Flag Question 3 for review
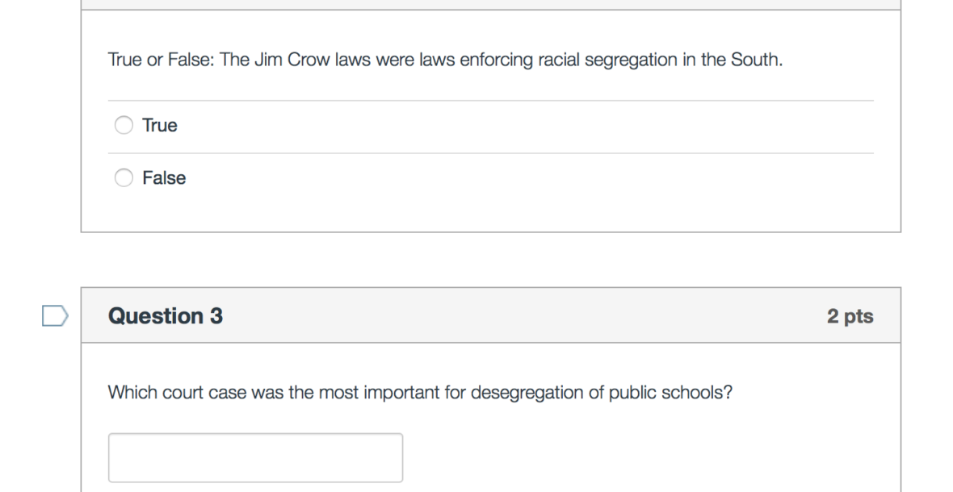Image resolution: width=953 pixels, height=492 pixels. [54, 316]
